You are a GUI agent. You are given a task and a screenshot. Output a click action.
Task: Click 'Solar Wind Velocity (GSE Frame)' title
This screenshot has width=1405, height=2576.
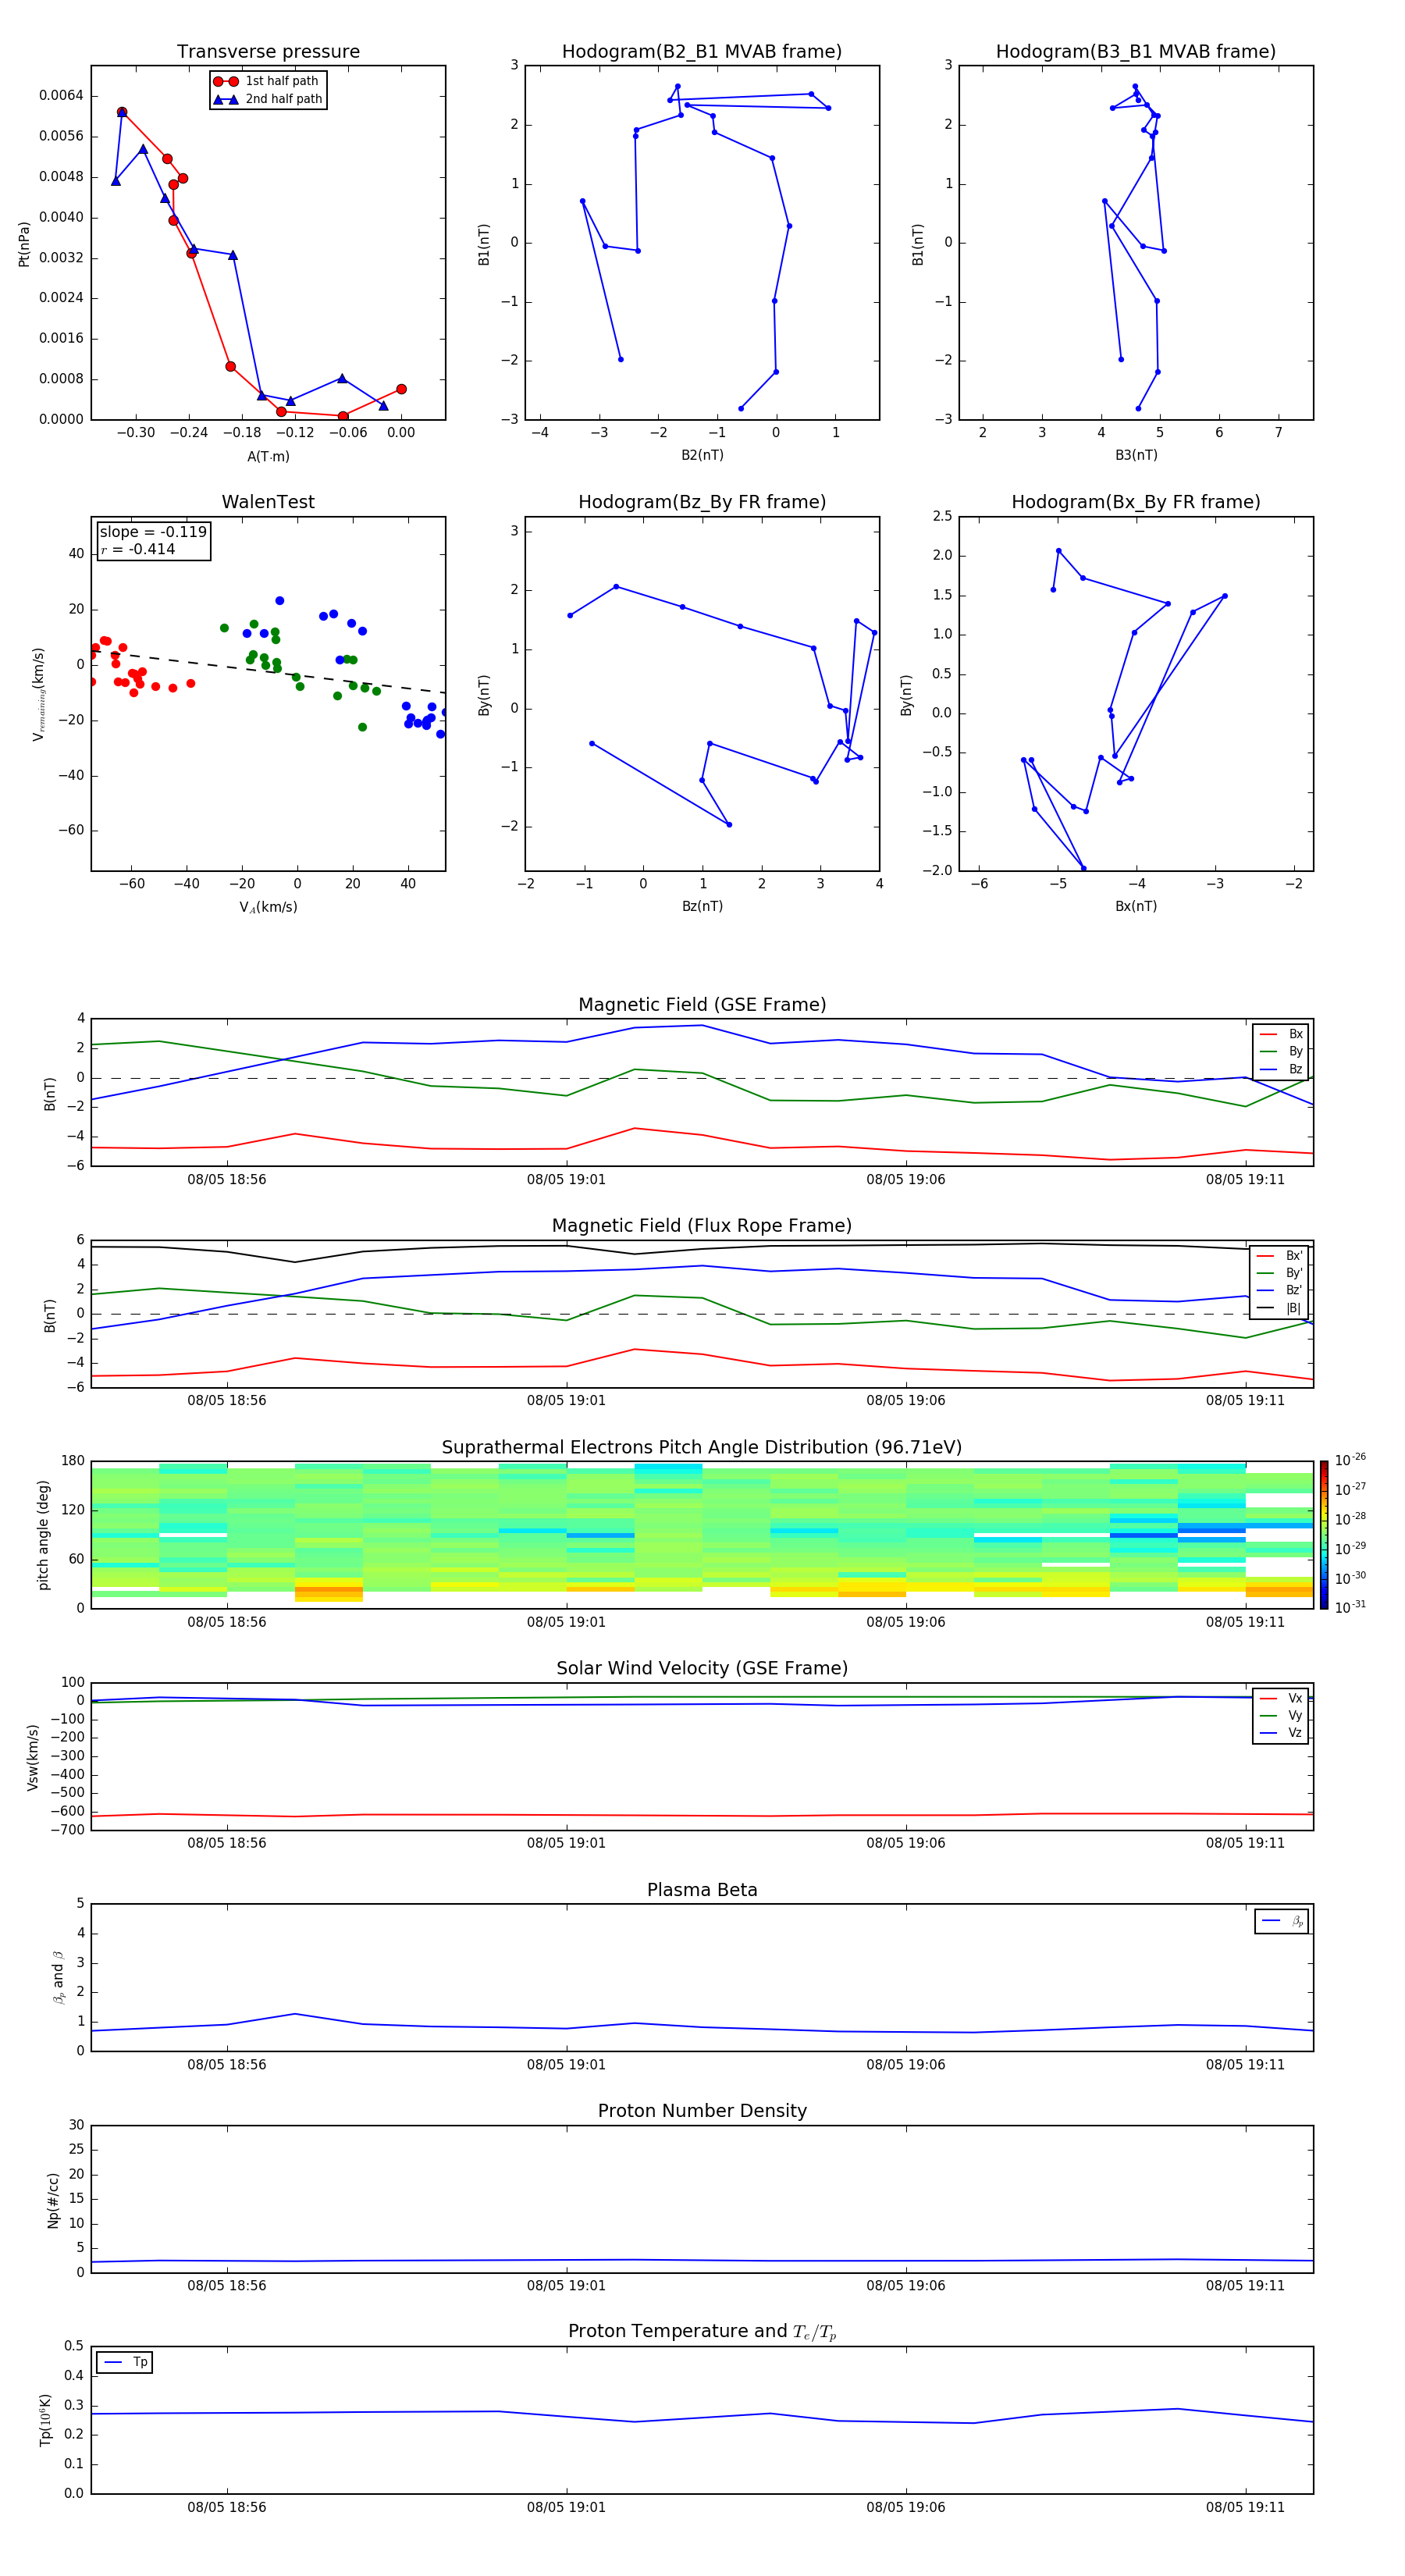(702, 1668)
